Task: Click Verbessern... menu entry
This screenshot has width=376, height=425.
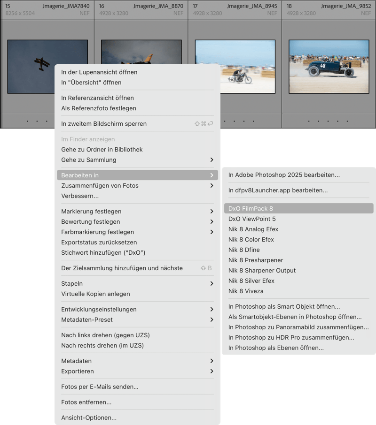Action: 80,196
